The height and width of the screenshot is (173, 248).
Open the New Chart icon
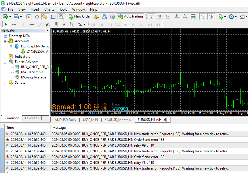point(5,17)
